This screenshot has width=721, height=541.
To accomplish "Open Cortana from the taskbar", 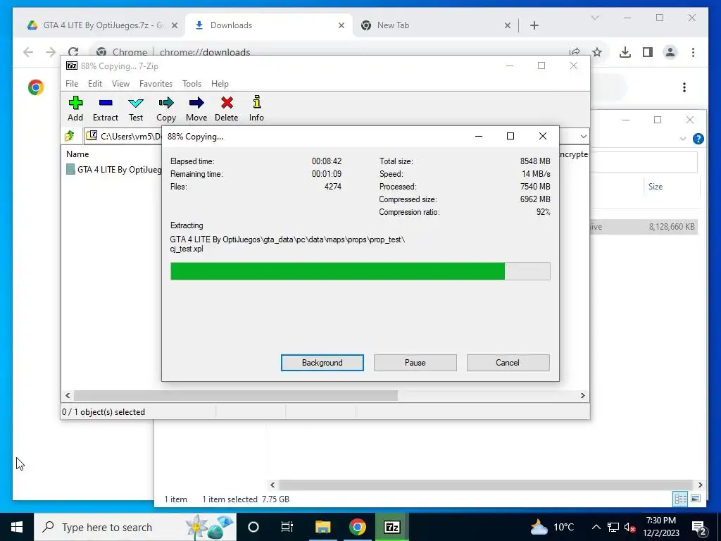I will coord(253,527).
